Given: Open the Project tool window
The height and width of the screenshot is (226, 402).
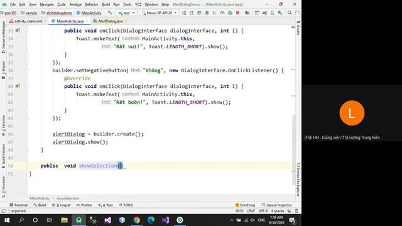Looking at the screenshot, I should [3, 70].
